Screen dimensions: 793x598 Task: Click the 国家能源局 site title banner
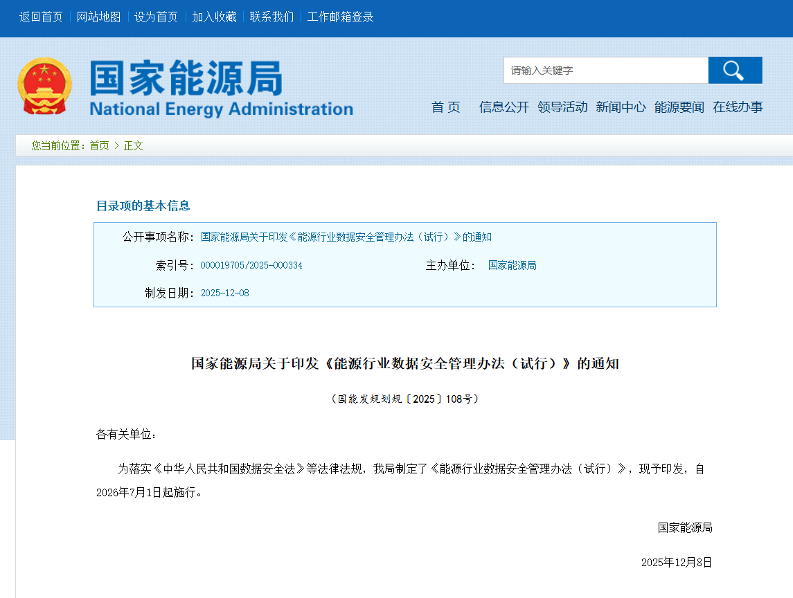[x=221, y=88]
